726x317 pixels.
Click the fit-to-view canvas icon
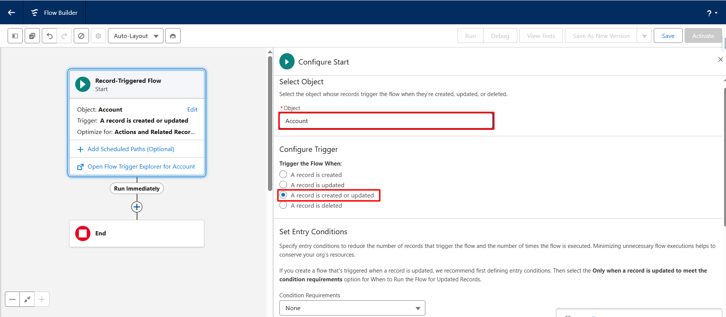[27, 299]
